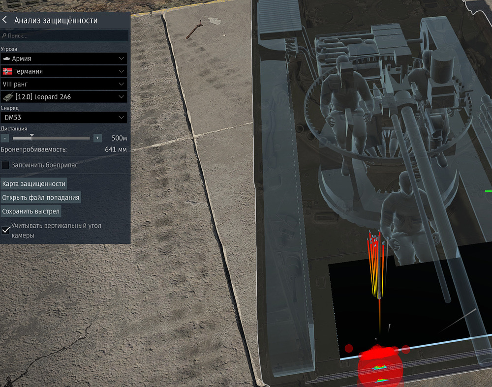Viewport: 492px width, 387px height.
Task: Click the distance slider track
Action: 51,138
